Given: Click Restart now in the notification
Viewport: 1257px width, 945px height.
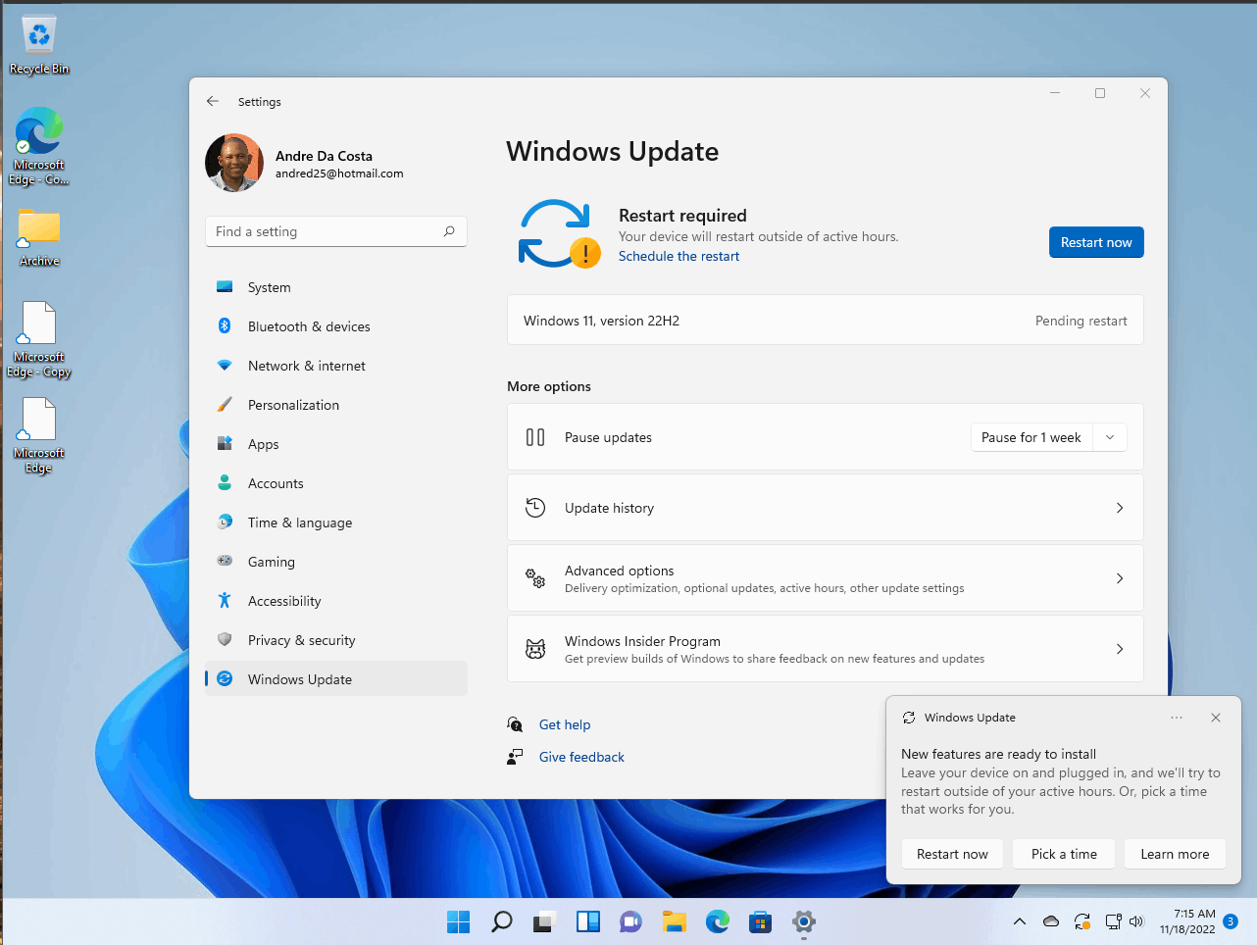Looking at the screenshot, I should tap(952, 854).
